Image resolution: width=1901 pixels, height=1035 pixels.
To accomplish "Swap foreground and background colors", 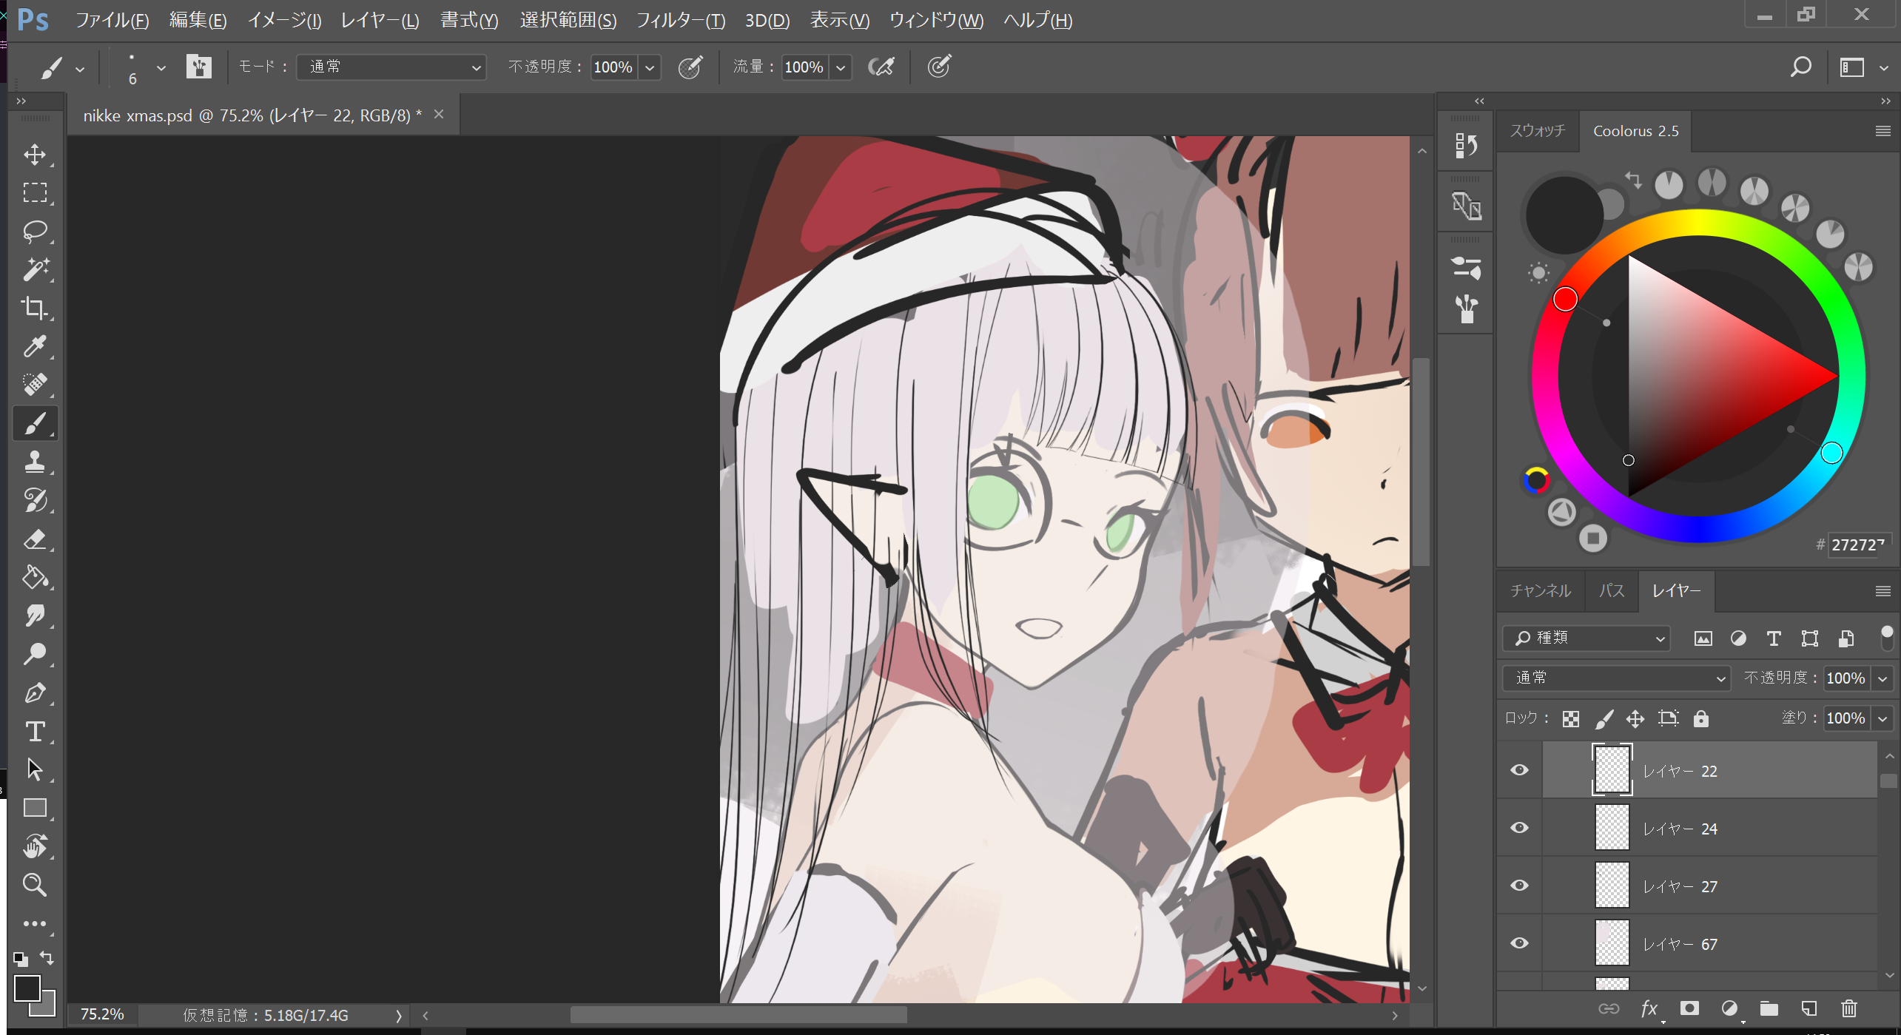I will pos(47,958).
